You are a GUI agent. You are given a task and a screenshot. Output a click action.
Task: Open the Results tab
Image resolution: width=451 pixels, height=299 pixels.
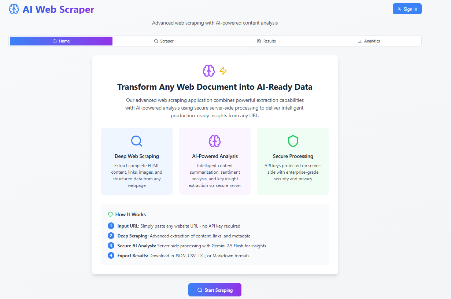coord(266,41)
